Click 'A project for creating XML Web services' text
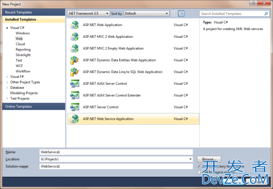Image resolution: width=273 pixels, height=189 pixels. pos(233,29)
